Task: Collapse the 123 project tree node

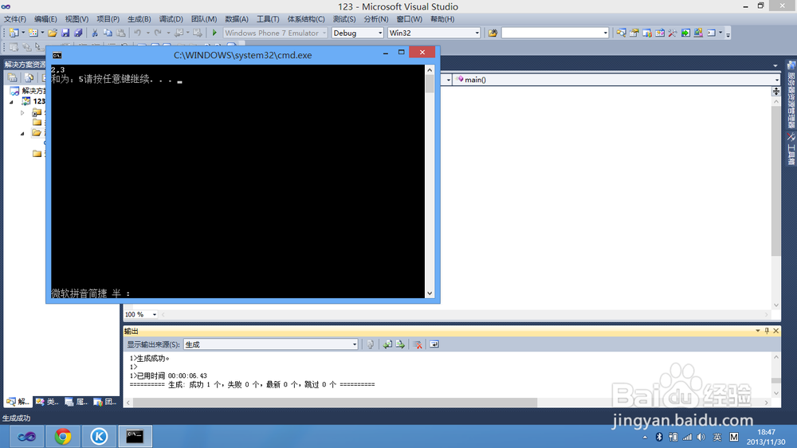Action: tap(12, 102)
